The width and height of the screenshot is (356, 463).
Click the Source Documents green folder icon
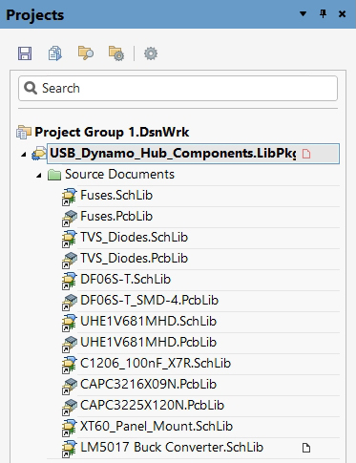pos(54,175)
